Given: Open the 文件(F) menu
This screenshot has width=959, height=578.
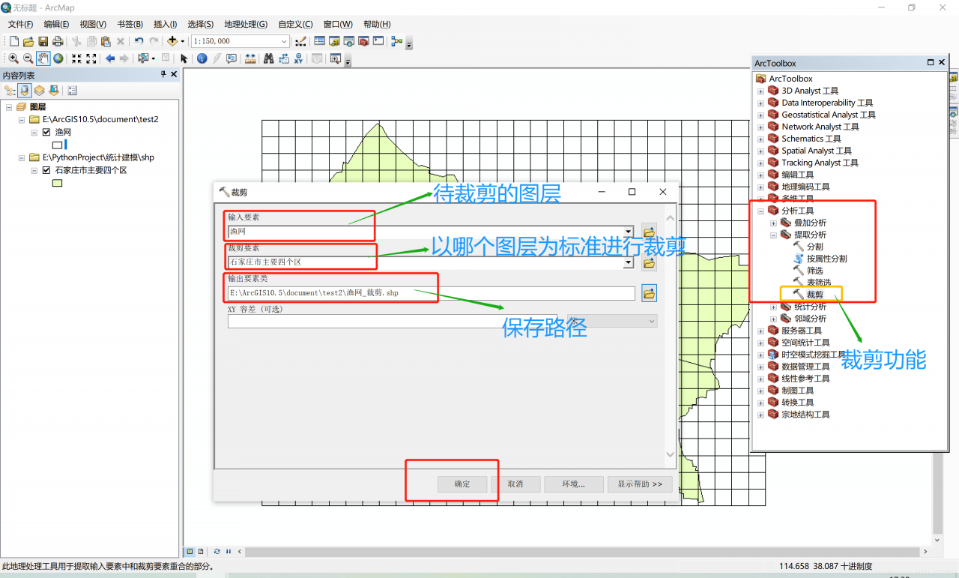Looking at the screenshot, I should 20,24.
